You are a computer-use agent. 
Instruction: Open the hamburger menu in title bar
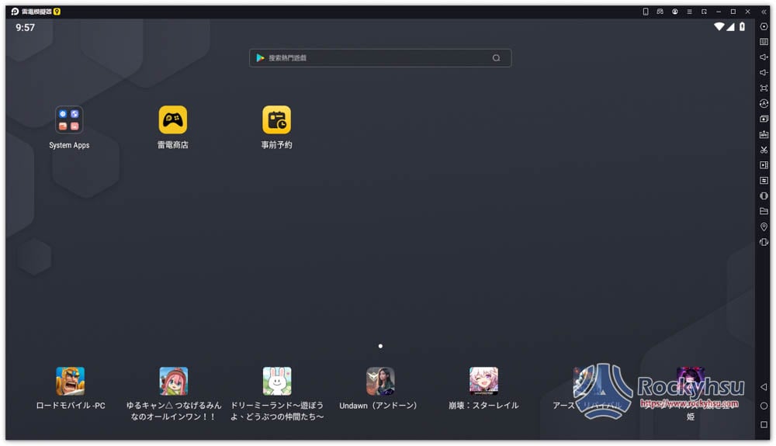pyautogui.click(x=689, y=12)
